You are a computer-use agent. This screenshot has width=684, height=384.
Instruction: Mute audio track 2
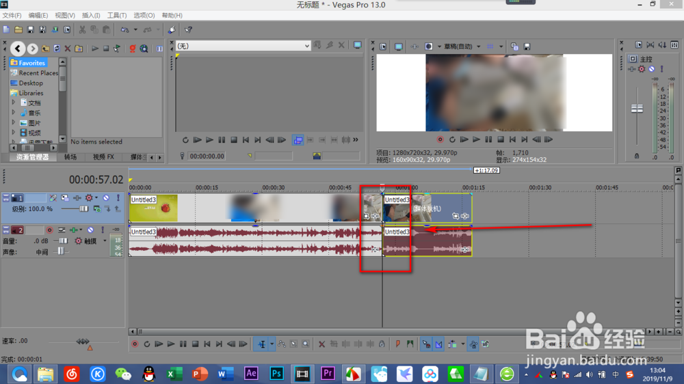pyautogui.click(x=90, y=230)
